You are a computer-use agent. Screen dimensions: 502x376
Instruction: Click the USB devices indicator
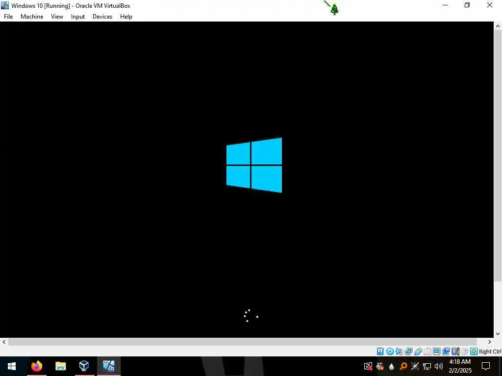pyautogui.click(x=418, y=352)
